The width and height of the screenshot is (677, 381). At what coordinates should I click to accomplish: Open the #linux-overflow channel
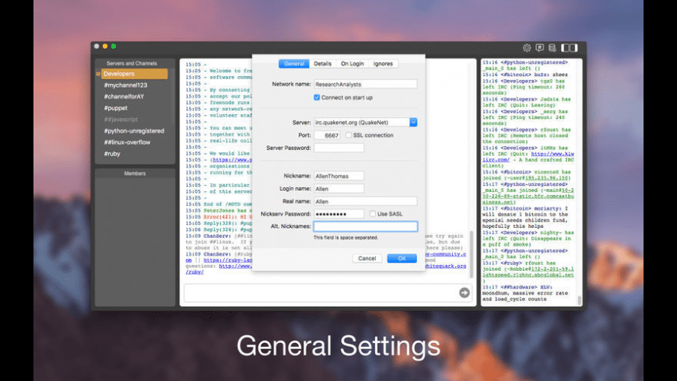point(127,142)
